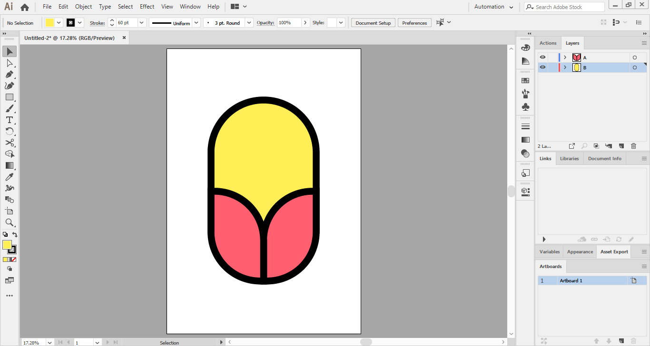Select the Scissors tool

10,143
